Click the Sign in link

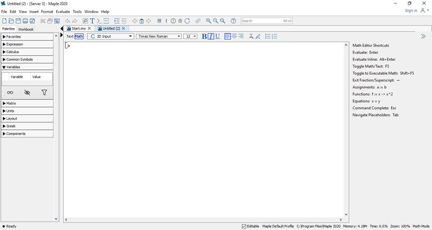pos(411,11)
